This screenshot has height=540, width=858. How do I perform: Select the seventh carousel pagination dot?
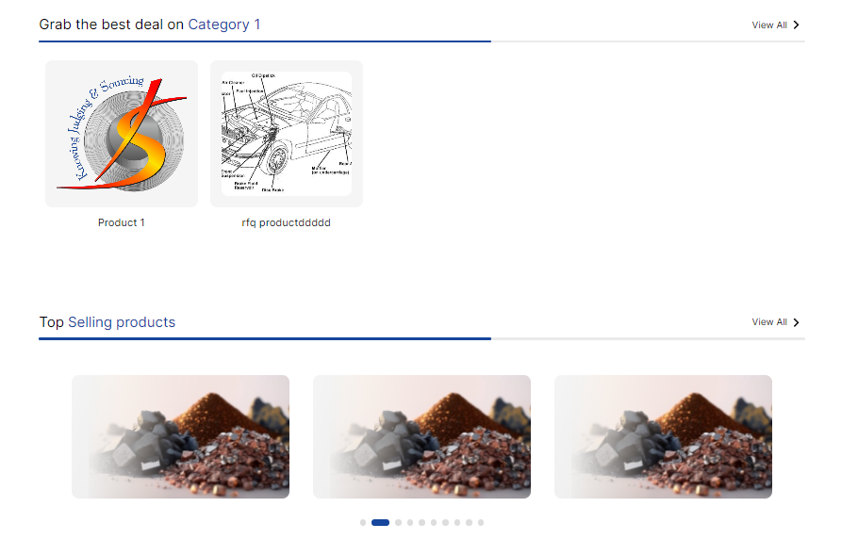point(445,522)
